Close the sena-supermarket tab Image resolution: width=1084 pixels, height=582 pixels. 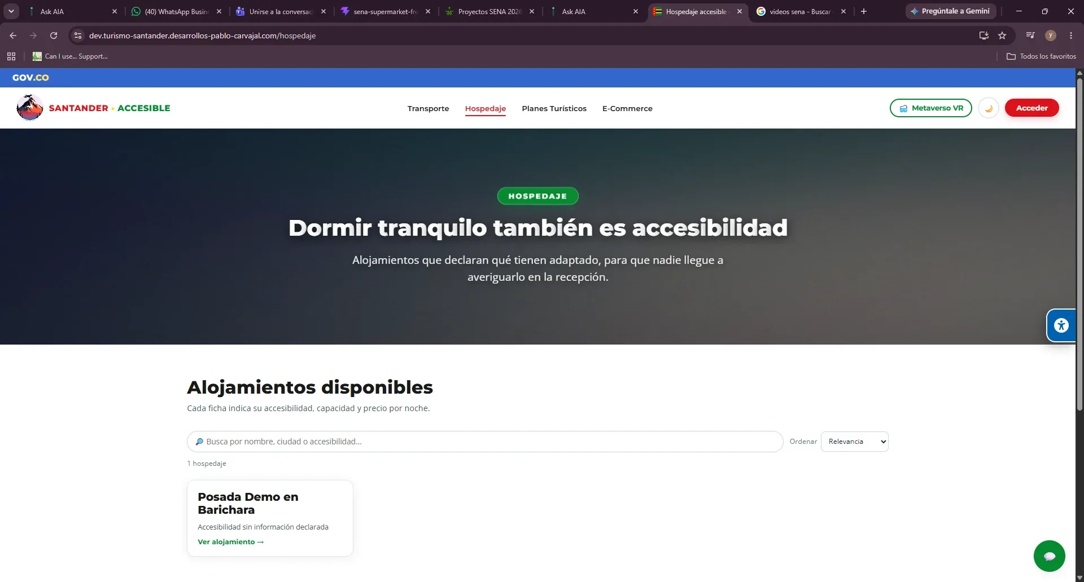(x=428, y=11)
